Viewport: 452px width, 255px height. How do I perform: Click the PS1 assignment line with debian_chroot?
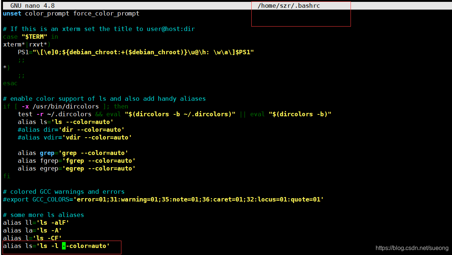coord(136,52)
